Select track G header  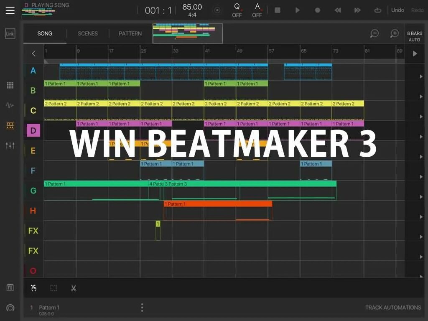pos(33,191)
